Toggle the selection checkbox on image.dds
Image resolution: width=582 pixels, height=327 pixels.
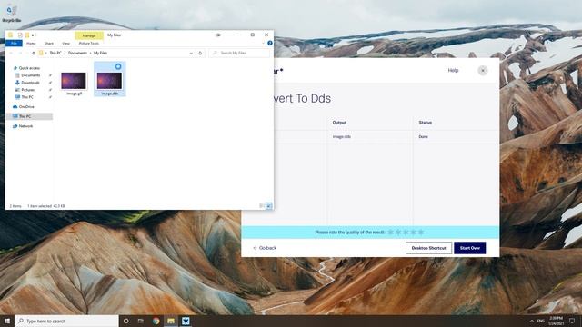[x=118, y=66]
